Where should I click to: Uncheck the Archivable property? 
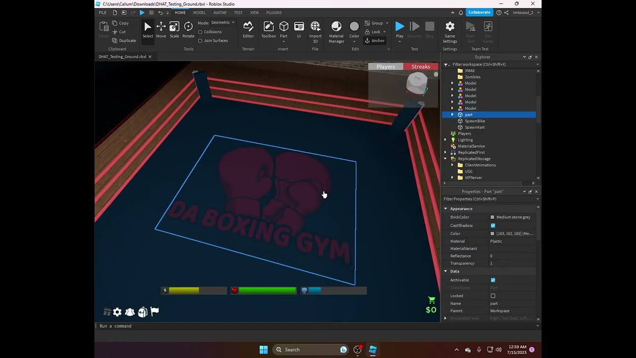click(x=493, y=280)
